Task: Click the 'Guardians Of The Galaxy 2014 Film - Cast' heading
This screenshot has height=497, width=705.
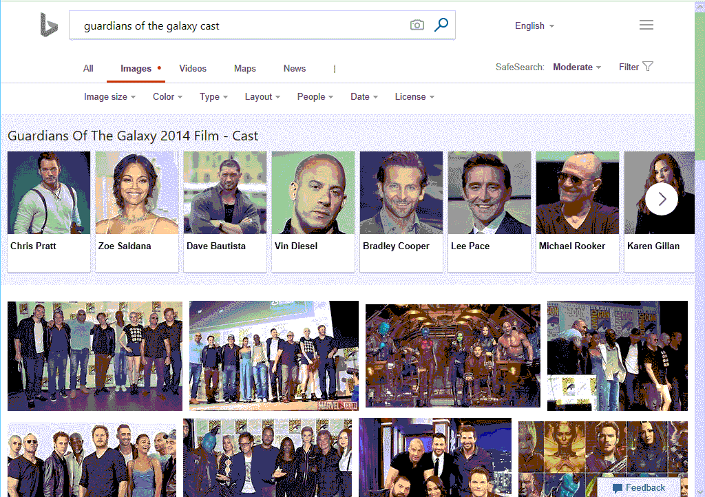Action: (x=133, y=136)
